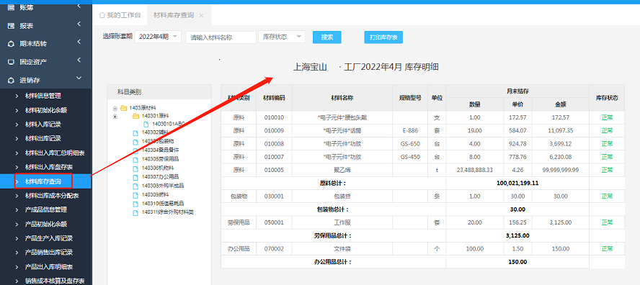Focus the 请输入材料名称 material name field
Viewport: 640px width, 285px height.
(x=221, y=37)
